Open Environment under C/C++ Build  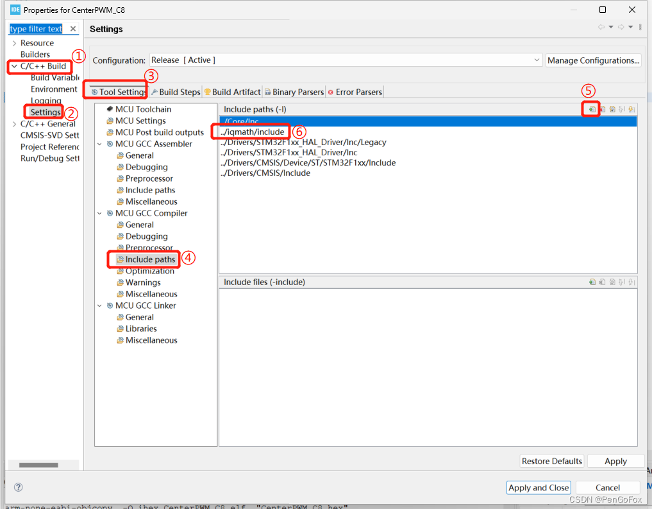[54, 89]
